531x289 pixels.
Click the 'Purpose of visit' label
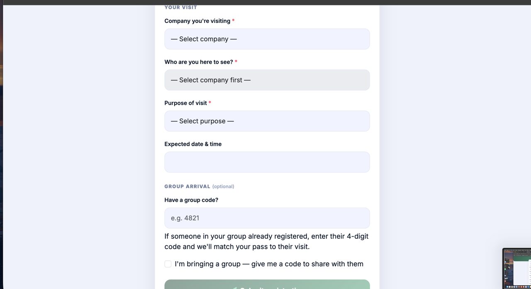click(x=185, y=103)
